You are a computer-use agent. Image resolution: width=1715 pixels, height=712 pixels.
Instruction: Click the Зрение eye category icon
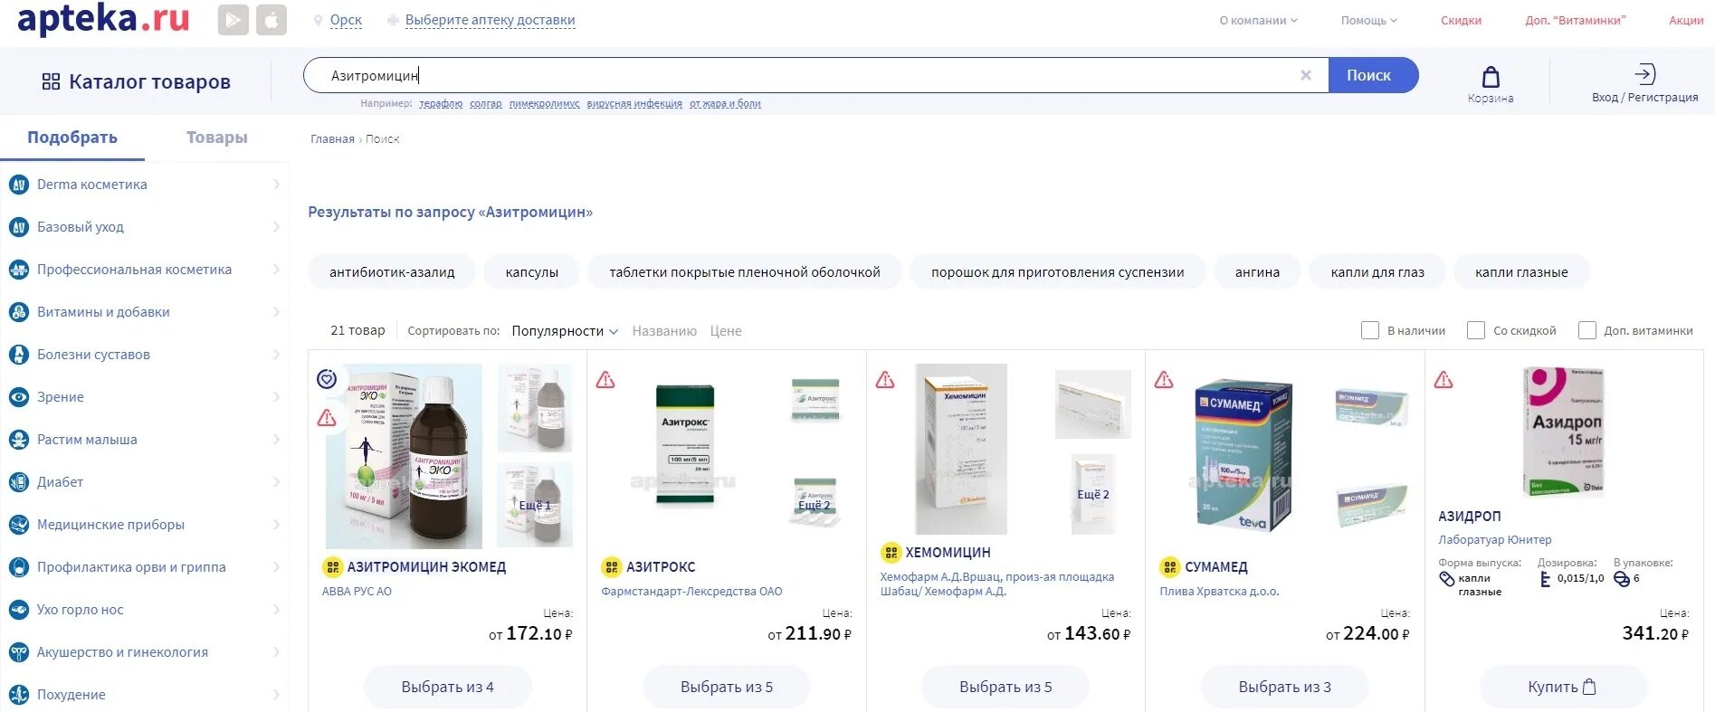click(x=19, y=397)
